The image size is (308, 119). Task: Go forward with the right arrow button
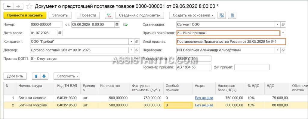18,6
